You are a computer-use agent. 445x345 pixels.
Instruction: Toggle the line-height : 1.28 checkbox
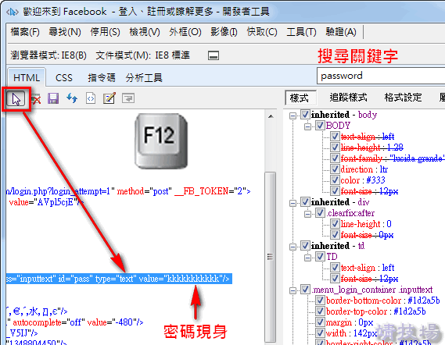click(335, 147)
